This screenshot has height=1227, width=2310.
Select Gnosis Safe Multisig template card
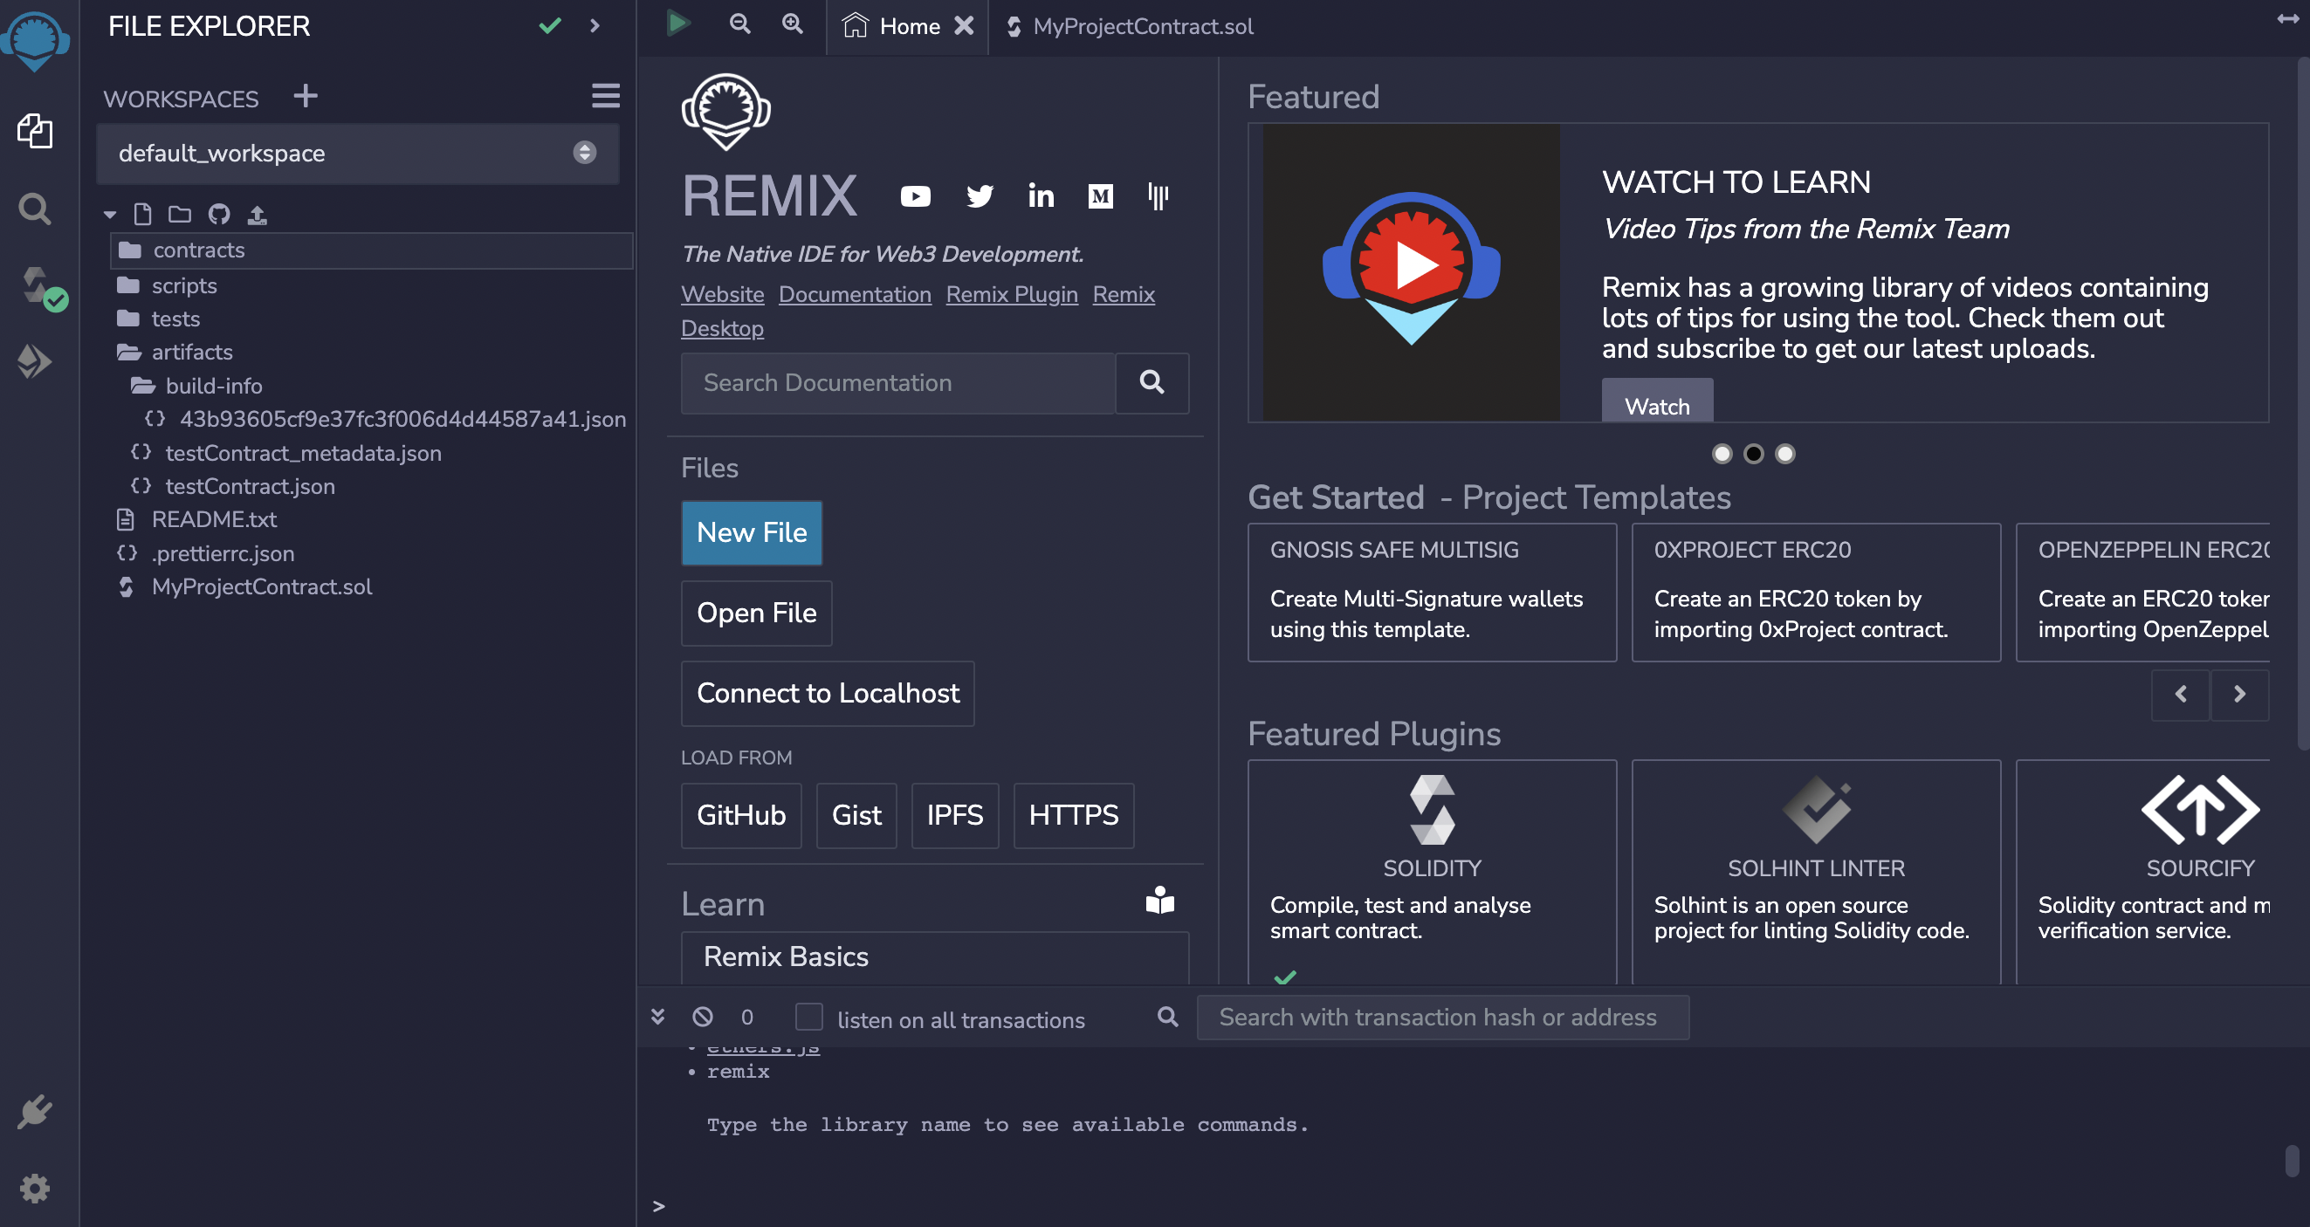click(1432, 593)
